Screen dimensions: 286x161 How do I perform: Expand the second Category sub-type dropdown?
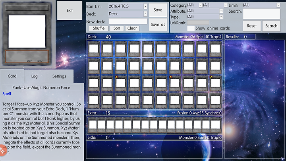(226, 5)
